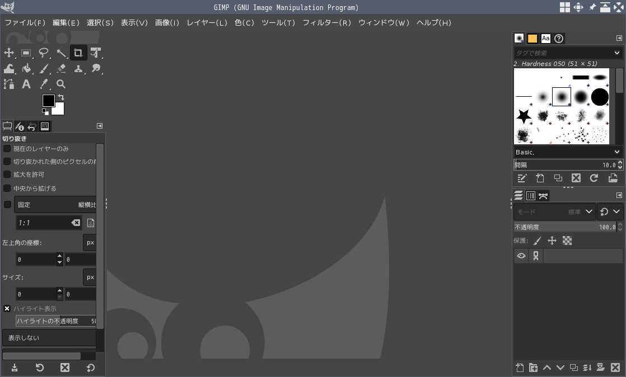Switch to the Brushes tab
This screenshot has height=377, width=626.
coord(519,38)
